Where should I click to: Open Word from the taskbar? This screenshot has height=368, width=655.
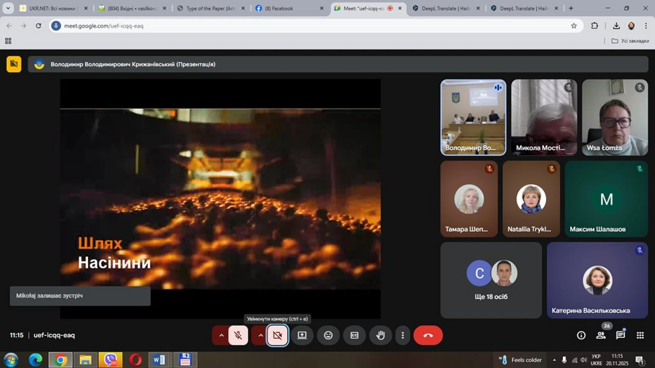pos(159,360)
